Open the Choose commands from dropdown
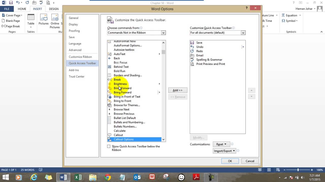Viewport: 325px width, 182px height. coord(137,33)
